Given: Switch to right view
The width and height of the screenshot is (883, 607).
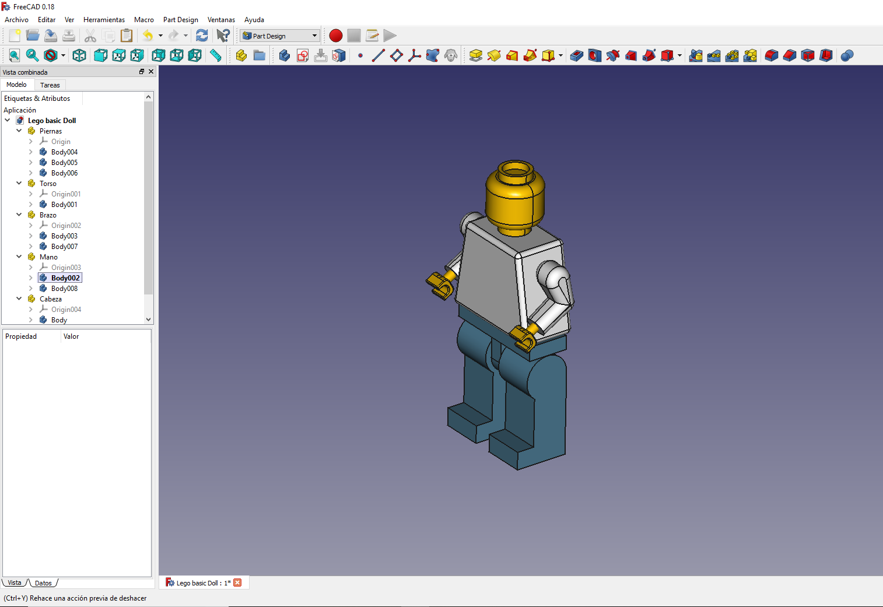Looking at the screenshot, I should point(137,55).
